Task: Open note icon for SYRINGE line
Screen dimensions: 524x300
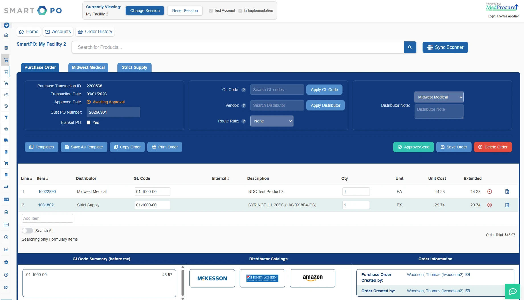Action: click(x=507, y=205)
